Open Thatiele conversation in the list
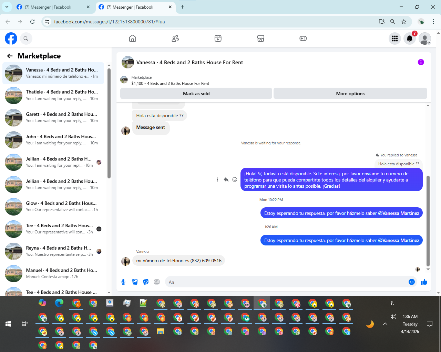 tap(53, 96)
